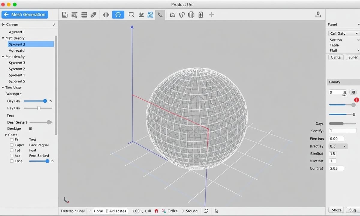This screenshot has height=216, width=360.
Task: Collapse the Time Usto section
Action: 3,88
